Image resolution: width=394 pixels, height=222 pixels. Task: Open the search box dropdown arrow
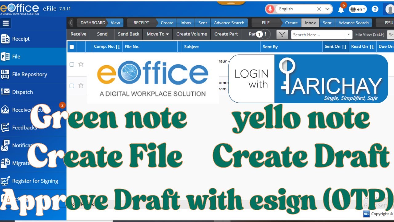click(348, 35)
